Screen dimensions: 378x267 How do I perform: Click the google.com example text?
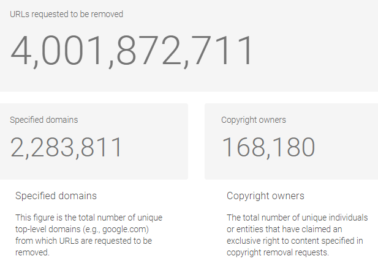point(124,229)
